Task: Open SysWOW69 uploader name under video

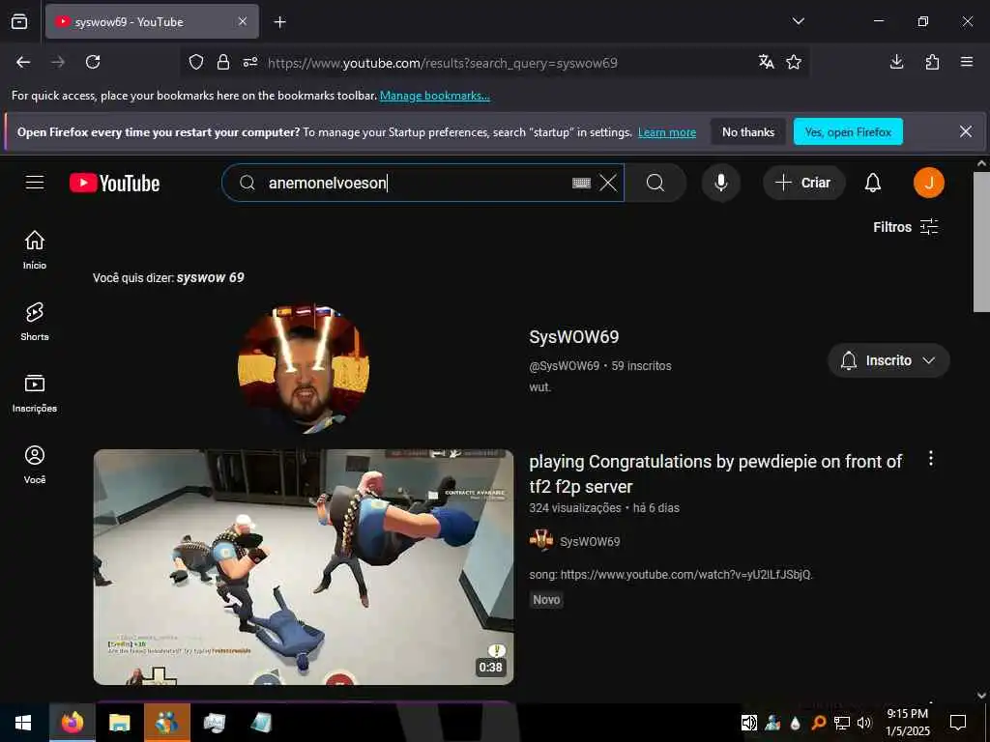Action: (590, 541)
